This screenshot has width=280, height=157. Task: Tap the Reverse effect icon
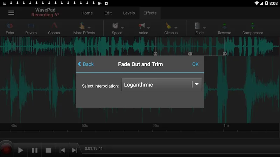[224, 28]
